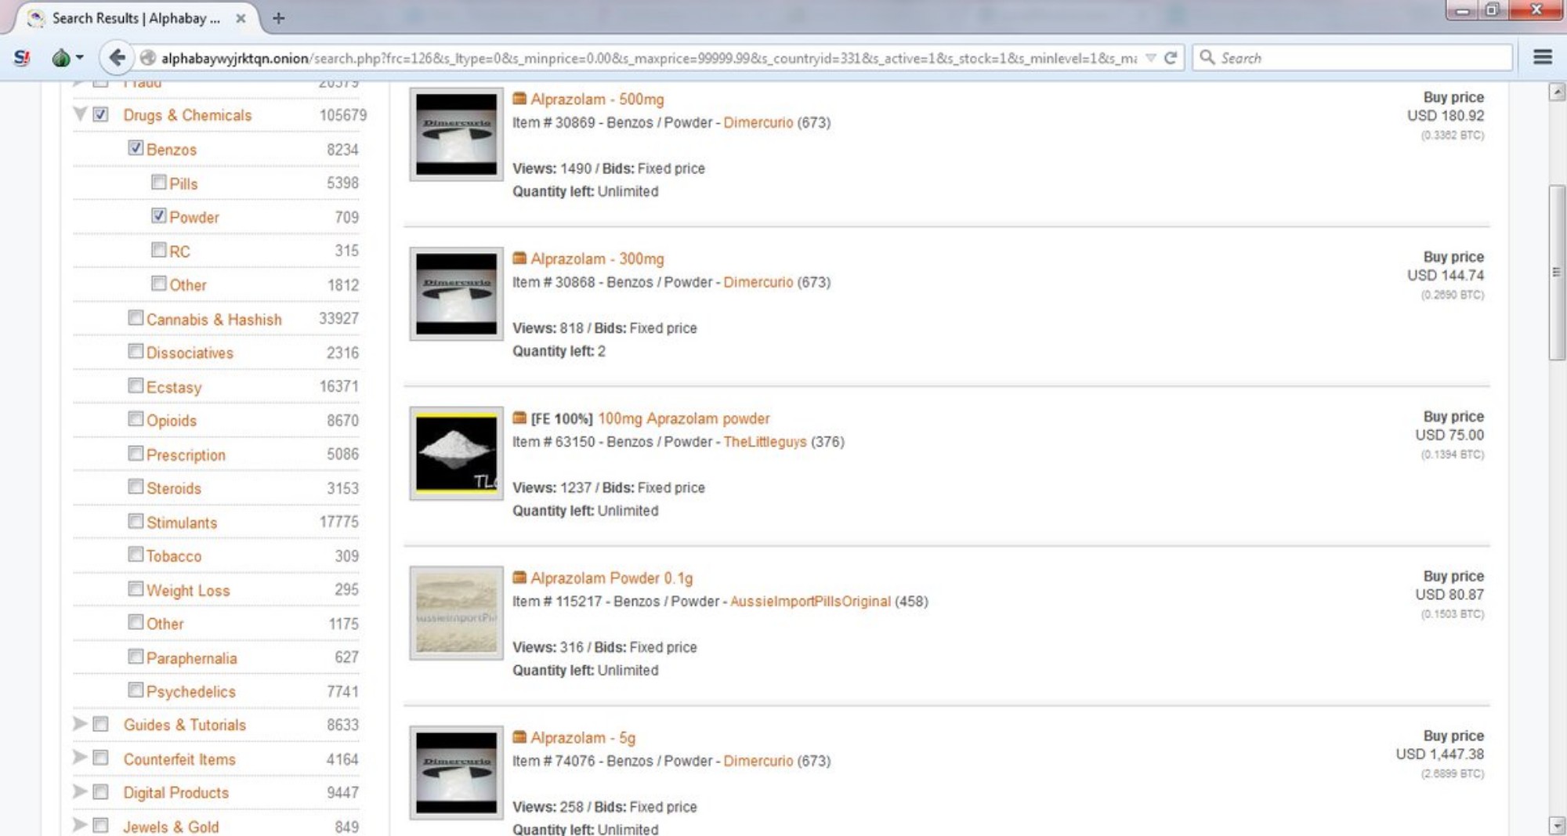The width and height of the screenshot is (1567, 836).
Task: Open a new tab with the plus icon
Action: point(278,18)
